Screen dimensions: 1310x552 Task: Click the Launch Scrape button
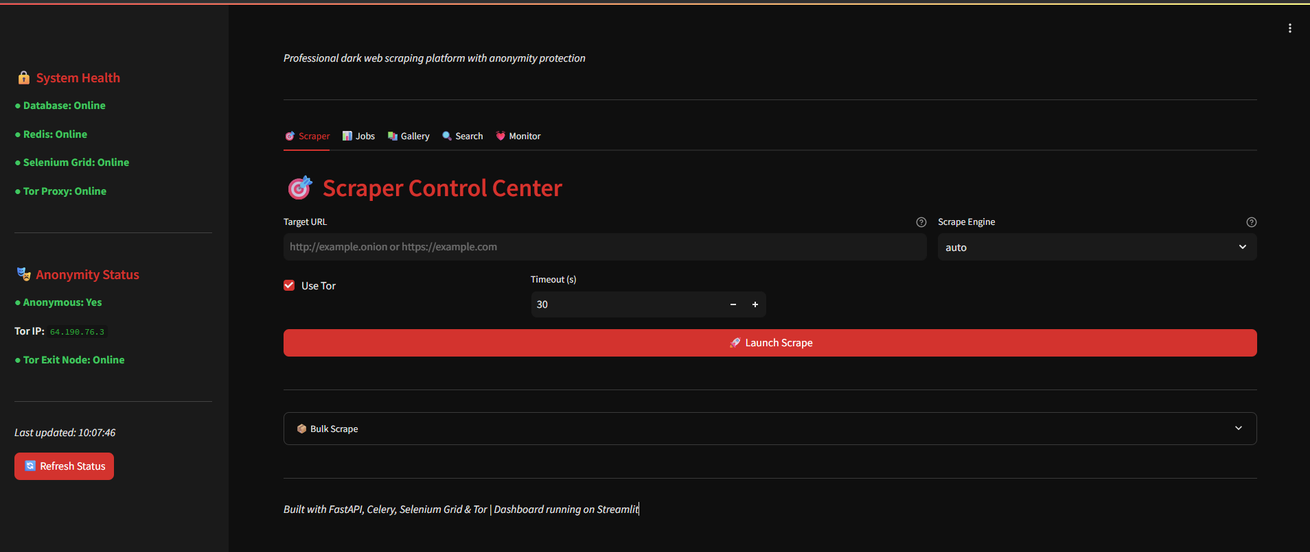click(x=770, y=343)
